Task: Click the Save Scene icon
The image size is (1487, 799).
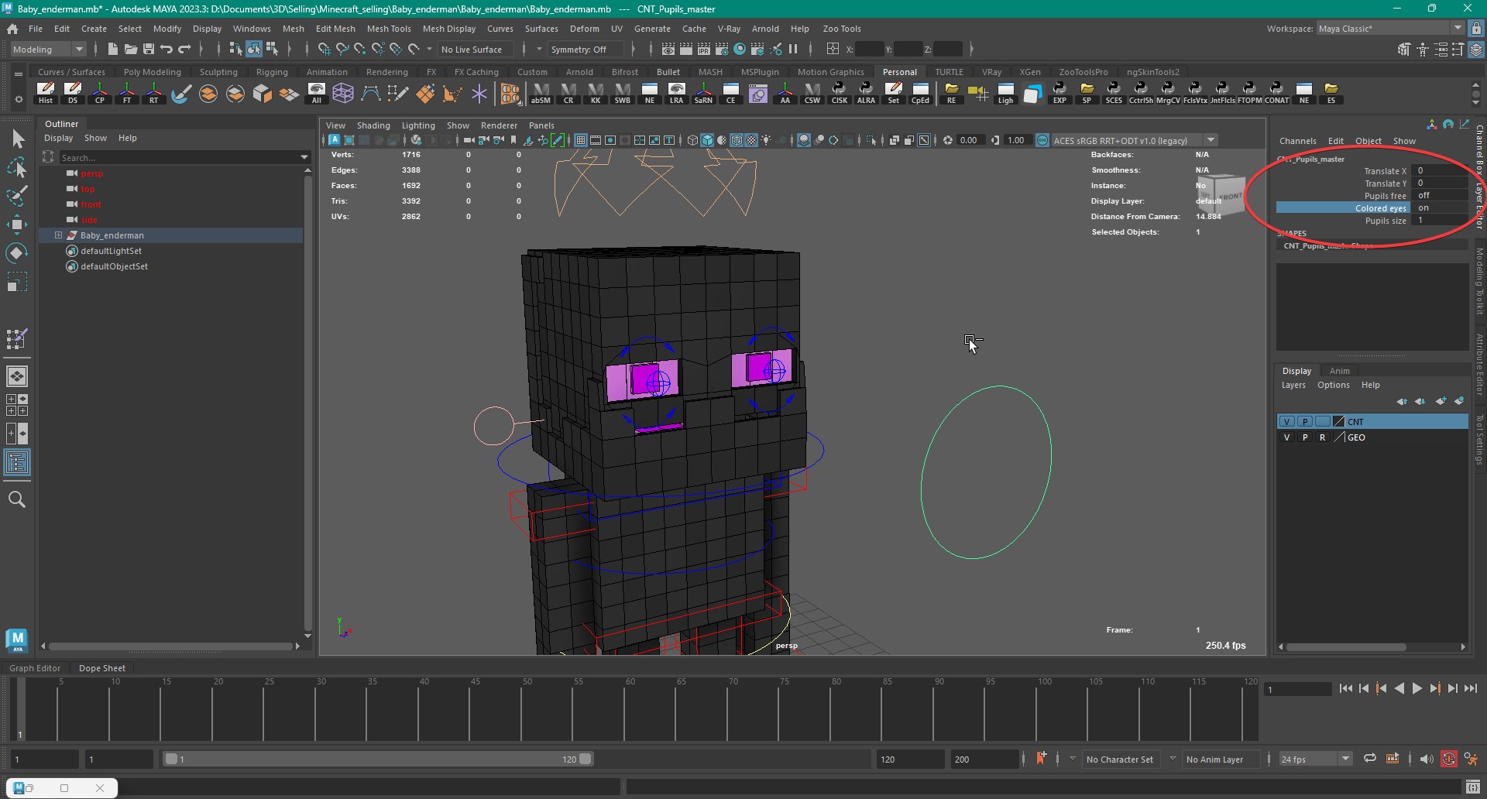Action: click(149, 49)
